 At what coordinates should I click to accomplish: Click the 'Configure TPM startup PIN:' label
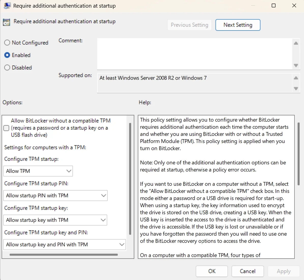(36, 184)
